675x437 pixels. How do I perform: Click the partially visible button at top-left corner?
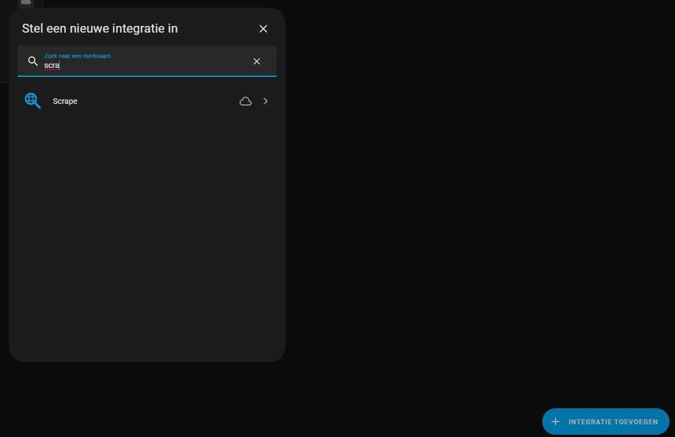(x=26, y=3)
